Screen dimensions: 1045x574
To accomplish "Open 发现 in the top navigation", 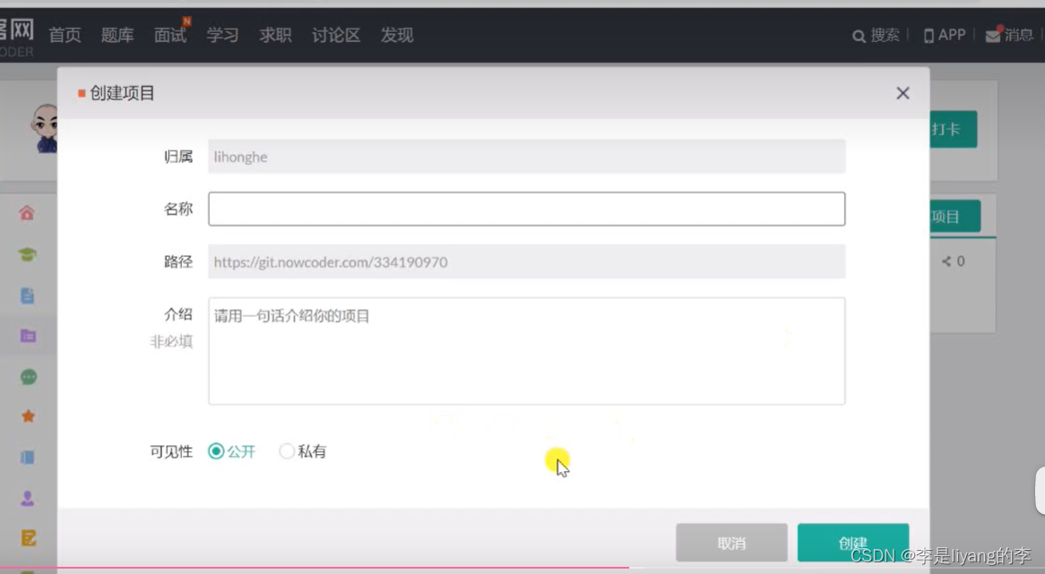I will [396, 35].
